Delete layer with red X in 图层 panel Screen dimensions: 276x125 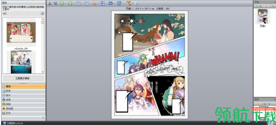[x=264, y=104]
